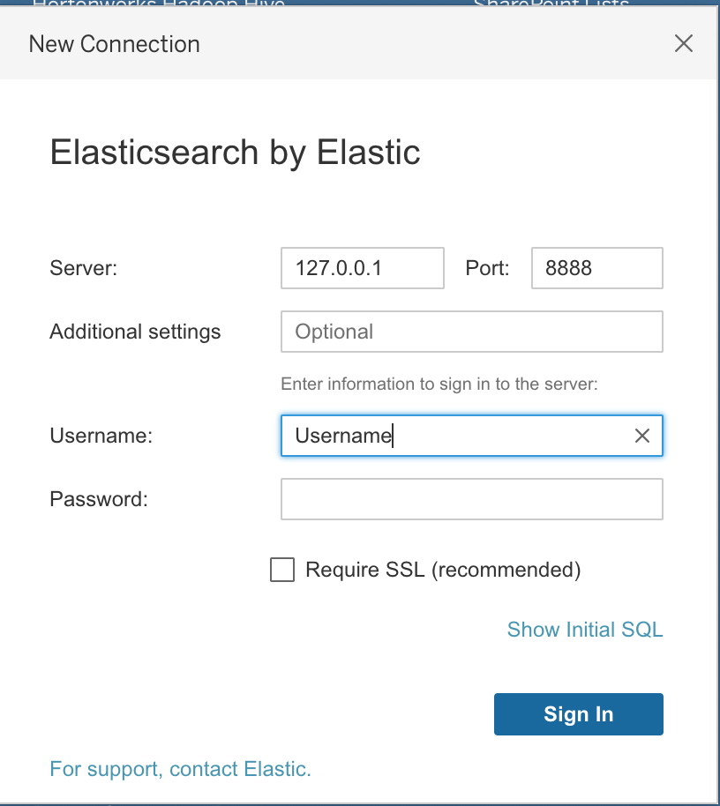This screenshot has width=720, height=806.
Task: Close the New Connection dialog
Action: coord(683,44)
